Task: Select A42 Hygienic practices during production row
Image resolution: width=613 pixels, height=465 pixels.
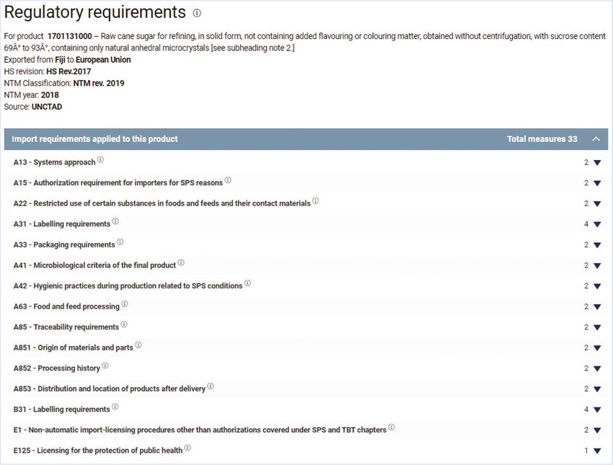Action: tap(306, 285)
